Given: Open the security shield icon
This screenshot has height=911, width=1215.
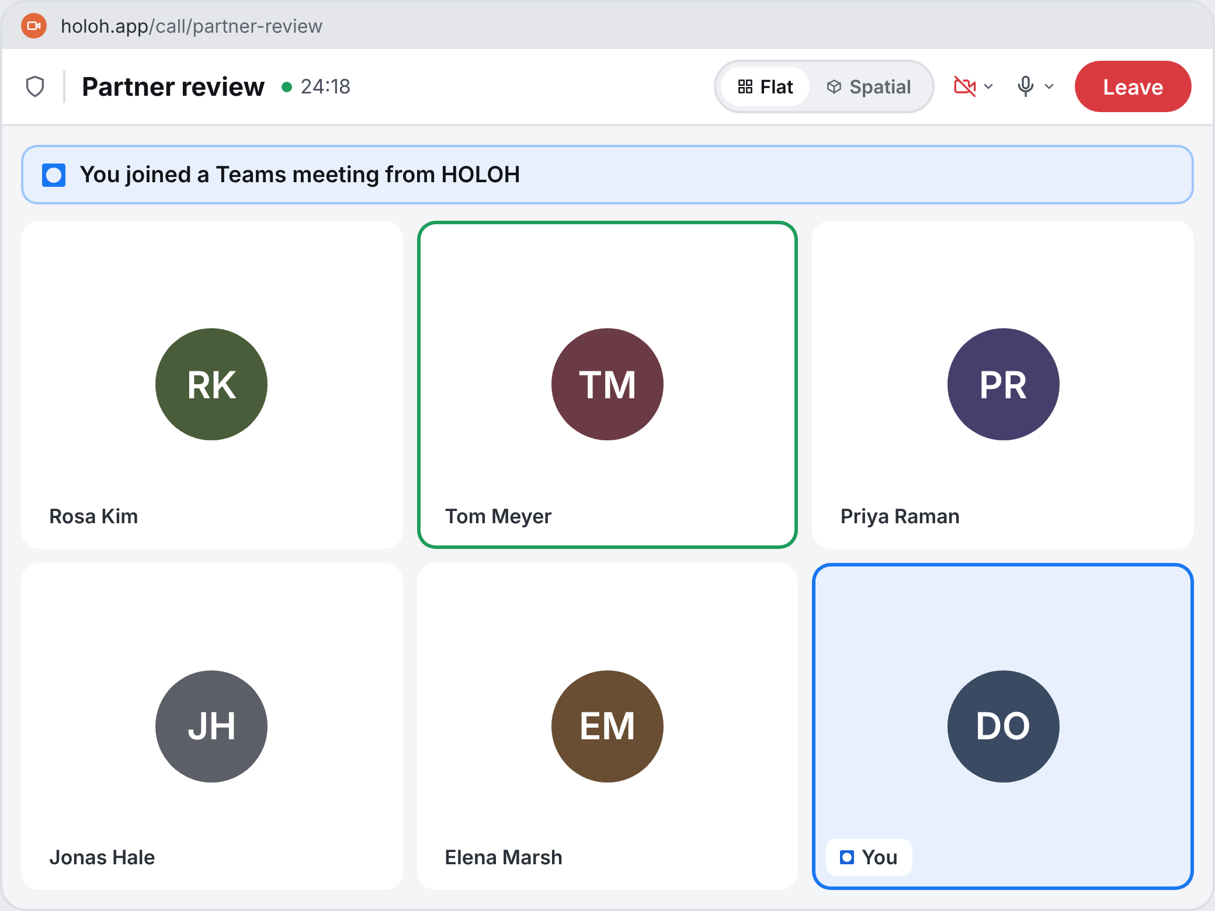Looking at the screenshot, I should (35, 86).
